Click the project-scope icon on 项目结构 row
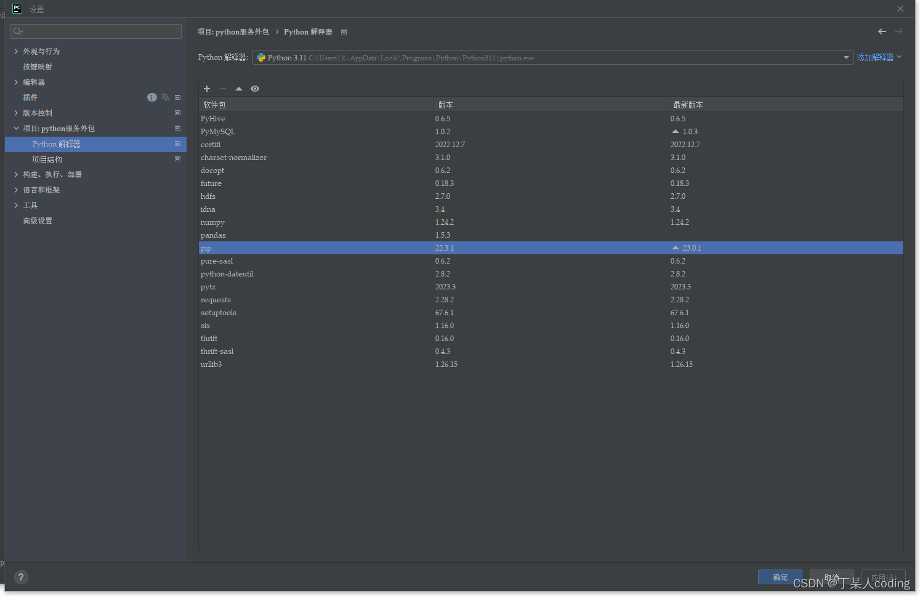The width and height of the screenshot is (920, 596). tap(178, 159)
